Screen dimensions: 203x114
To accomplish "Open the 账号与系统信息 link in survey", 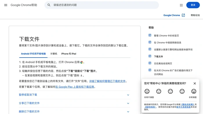I will click(184, 107).
